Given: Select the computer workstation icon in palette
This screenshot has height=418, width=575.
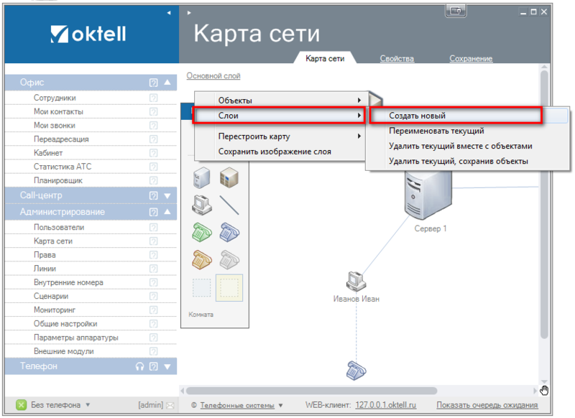Looking at the screenshot, I should click(202, 205).
